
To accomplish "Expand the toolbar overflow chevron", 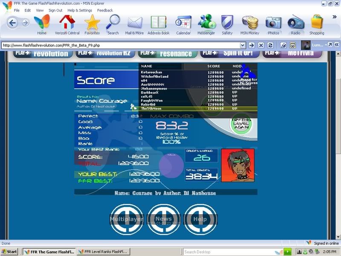I will pos(335,17).
